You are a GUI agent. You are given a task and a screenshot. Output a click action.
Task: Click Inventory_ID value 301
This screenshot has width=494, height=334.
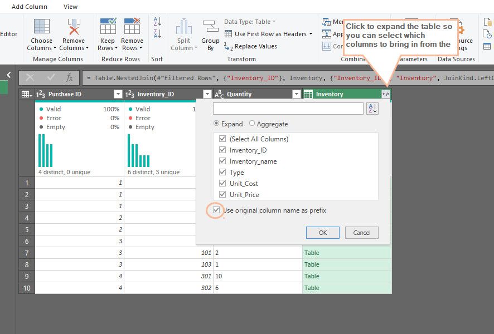(x=206, y=276)
